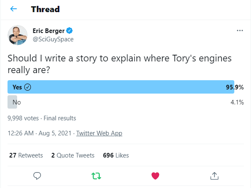Click the No poll result bar
The height and width of the screenshot is (188, 251).
pyautogui.click(x=13, y=102)
